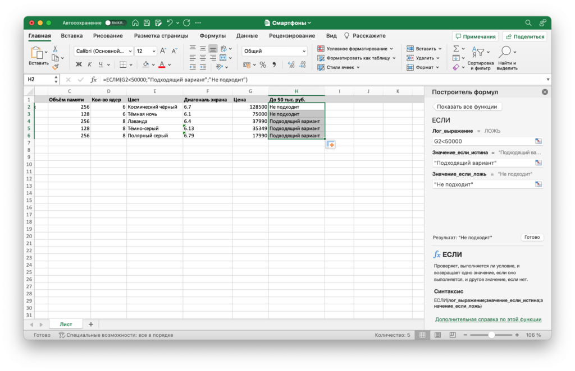Open the Рисование ribbon tab
Screen dimensions: 575x371
click(x=108, y=36)
